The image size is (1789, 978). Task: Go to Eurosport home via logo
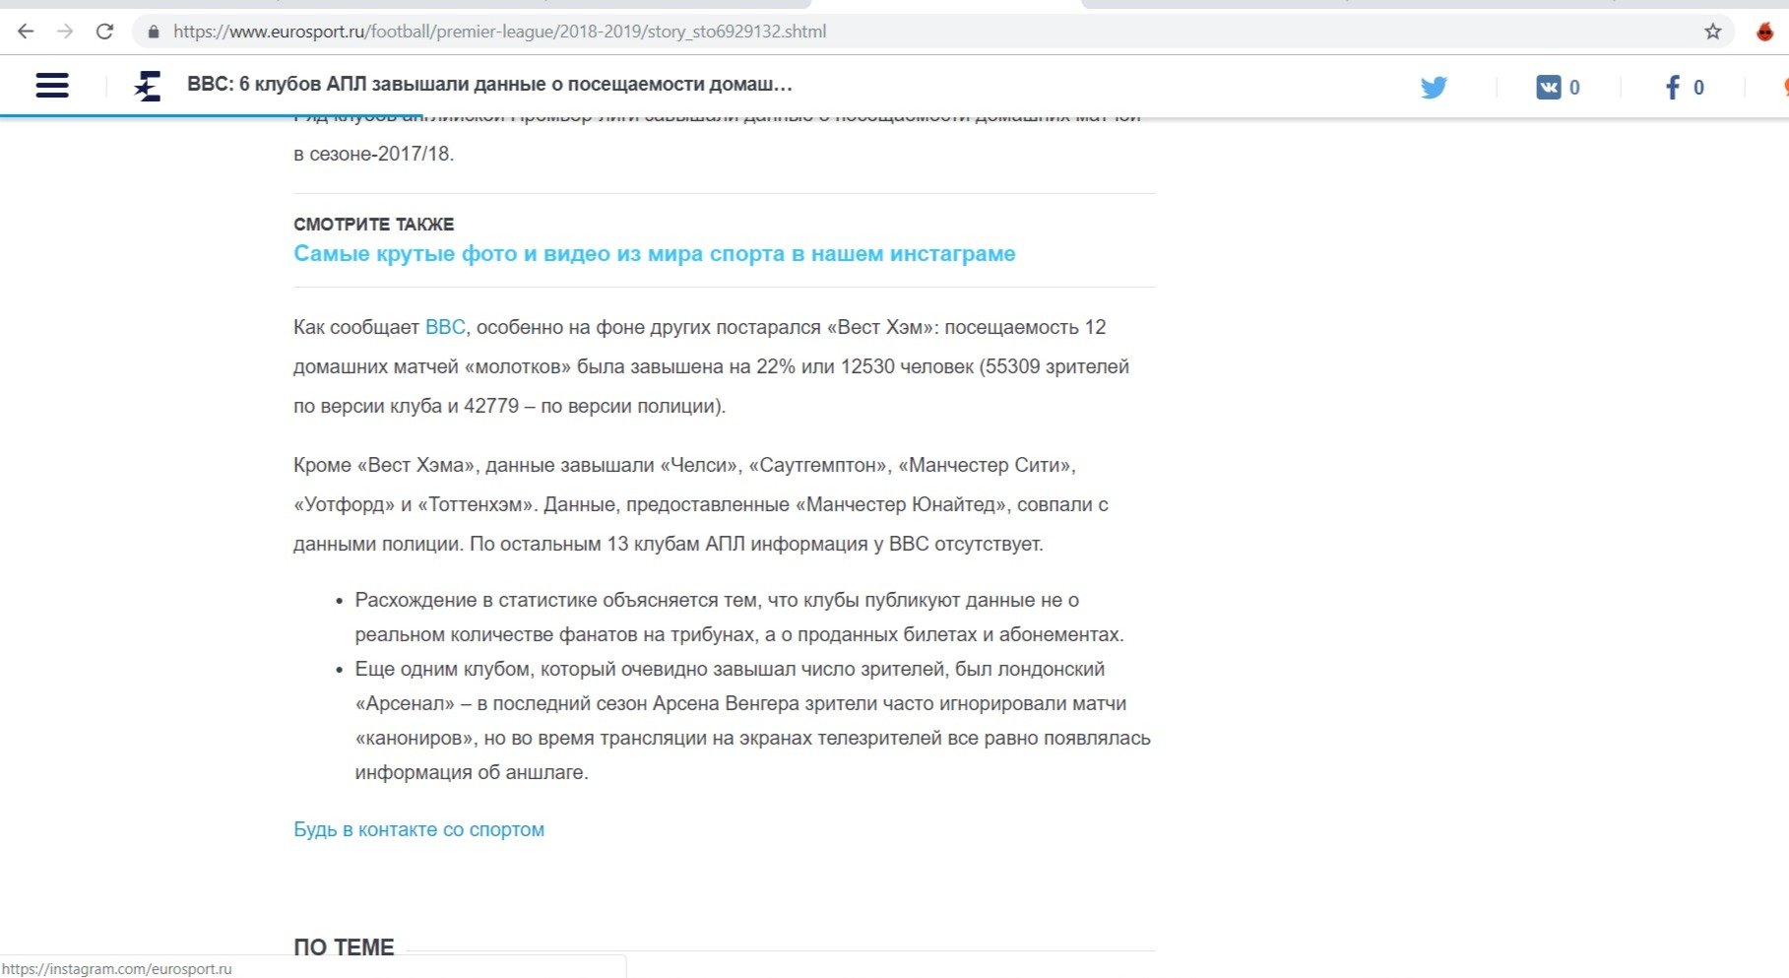148,87
